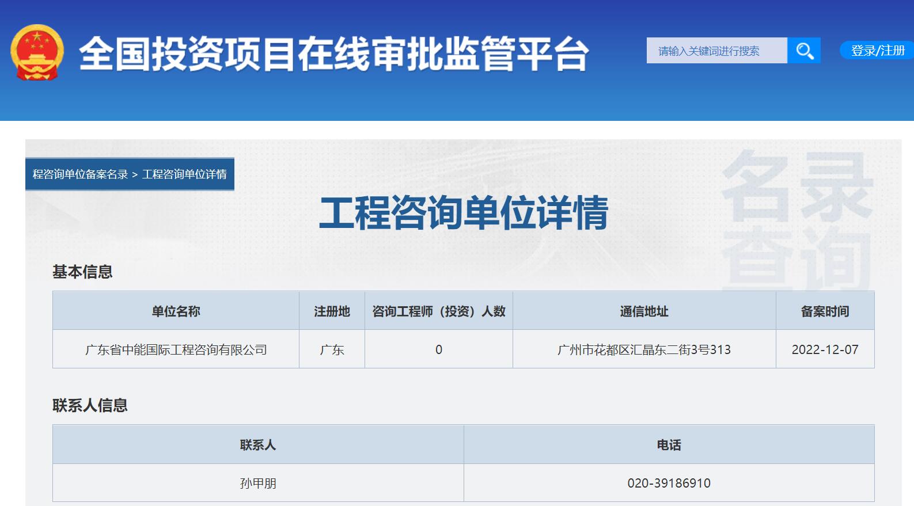
Task: Select the 工程咨询单位详情 breadcrumb item
Action: 184,174
